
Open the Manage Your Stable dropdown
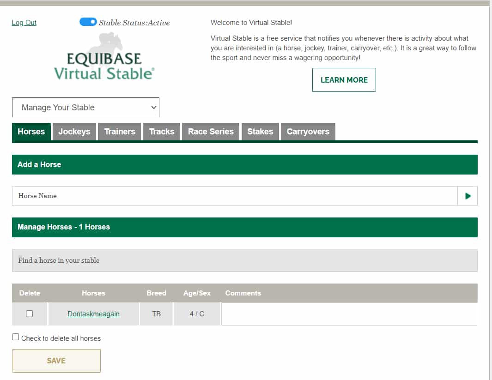tap(85, 108)
